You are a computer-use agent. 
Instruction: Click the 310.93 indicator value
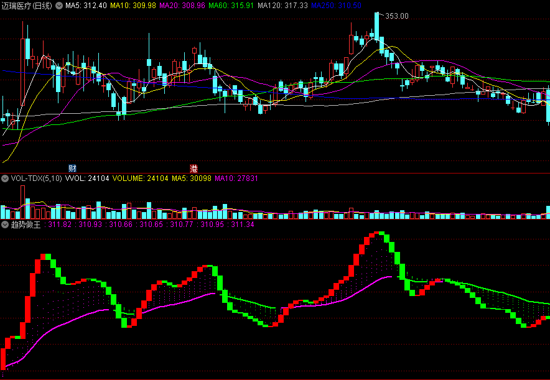point(90,225)
